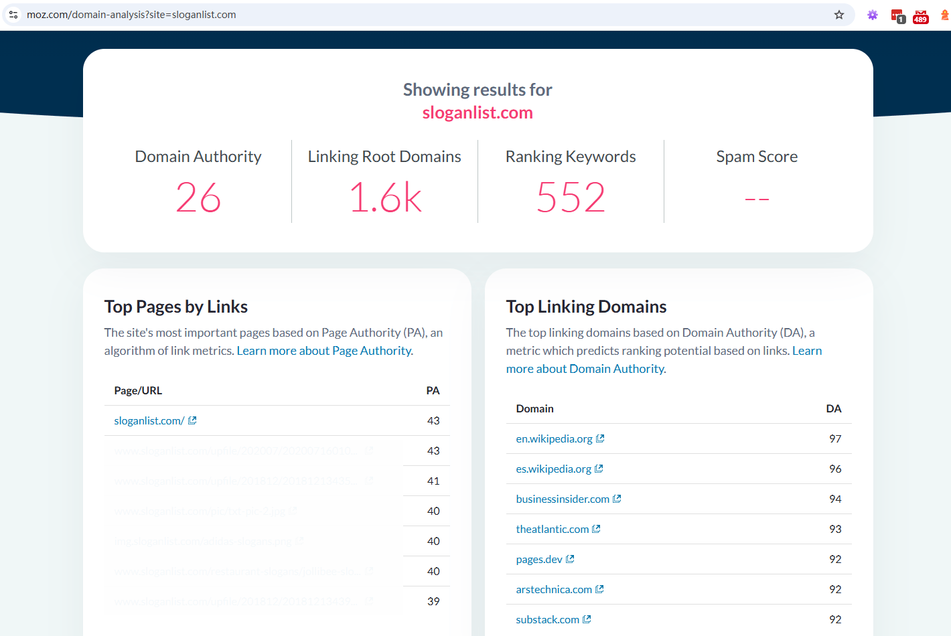951x636 pixels.
Task: Click DA value 94 for businessinsider.com
Action: coord(835,499)
